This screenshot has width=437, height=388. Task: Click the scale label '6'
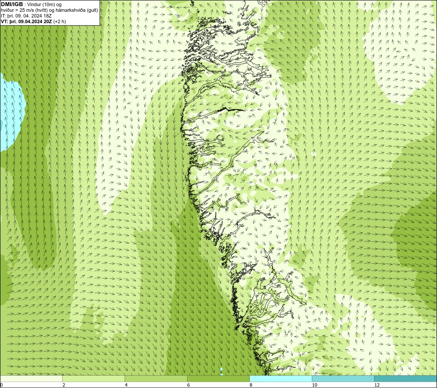[189, 385]
